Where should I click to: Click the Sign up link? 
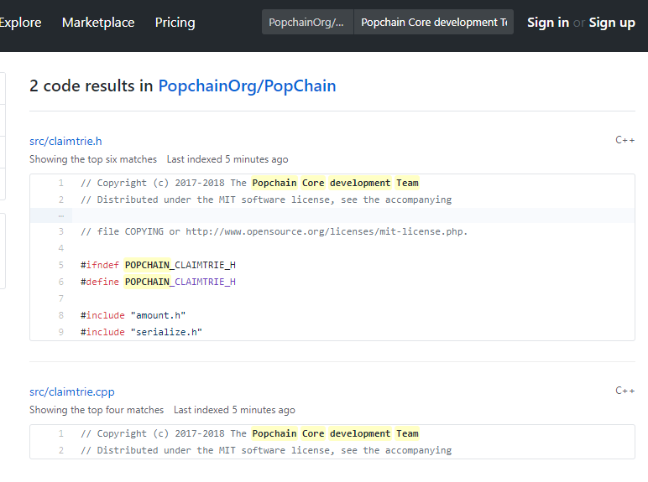coord(612,23)
